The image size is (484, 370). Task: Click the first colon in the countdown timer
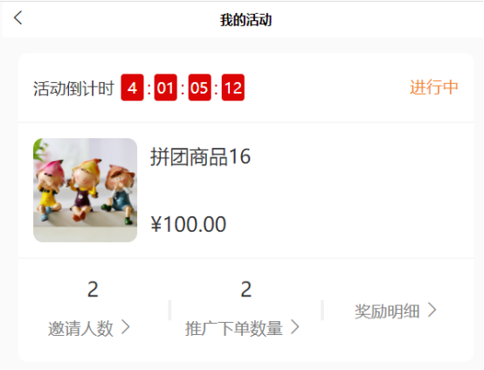(x=149, y=88)
